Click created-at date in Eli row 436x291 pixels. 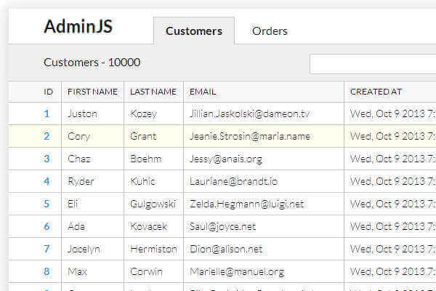pos(393,204)
